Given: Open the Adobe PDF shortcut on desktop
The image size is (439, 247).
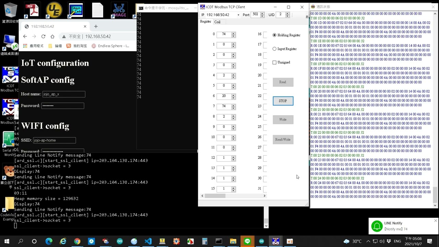Looking at the screenshot, I should pyautogui.click(x=33, y=10).
